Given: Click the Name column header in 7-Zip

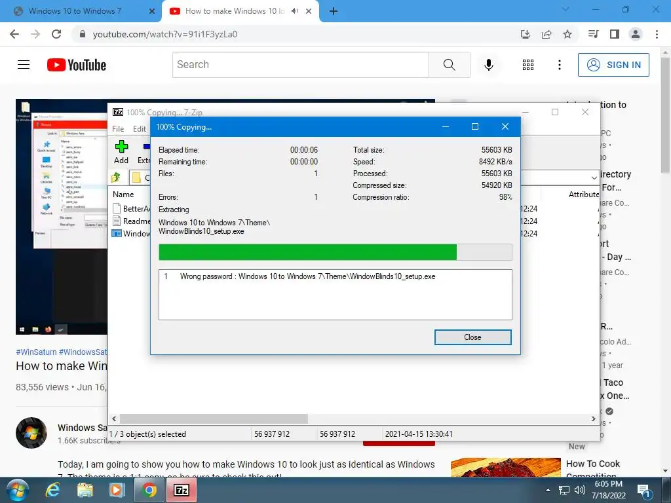Looking at the screenshot, I should click(123, 194).
